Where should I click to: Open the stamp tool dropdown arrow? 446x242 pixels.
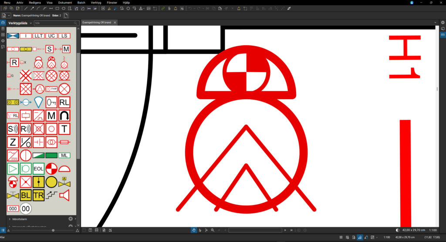(x=144, y=9)
